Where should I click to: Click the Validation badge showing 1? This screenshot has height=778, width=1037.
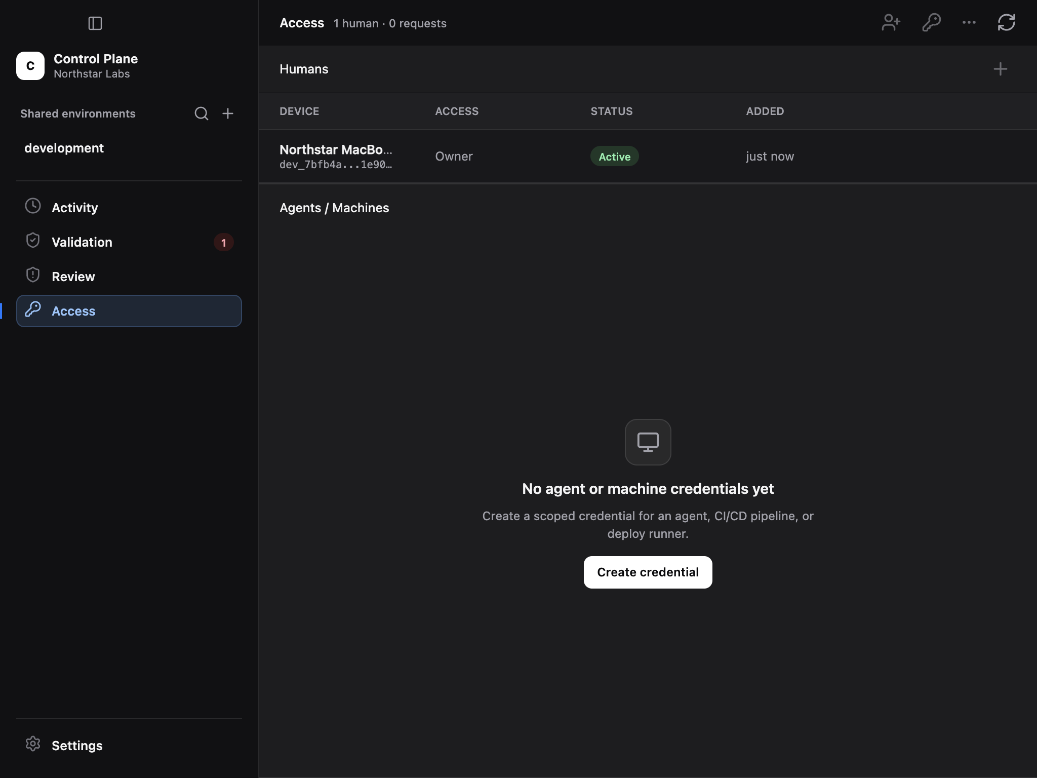(223, 243)
